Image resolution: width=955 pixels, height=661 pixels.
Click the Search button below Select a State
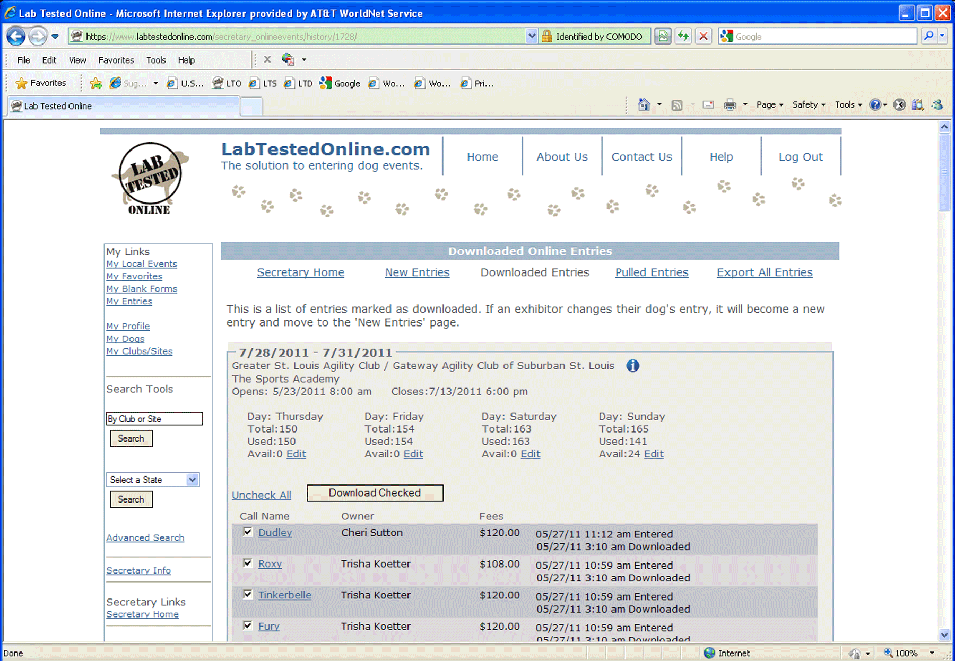[131, 499]
